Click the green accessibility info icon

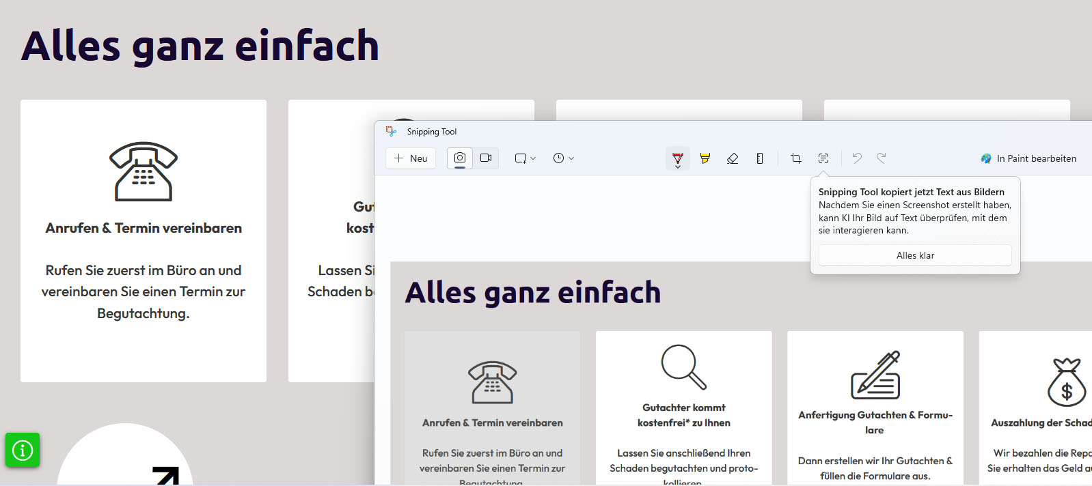coord(23,451)
